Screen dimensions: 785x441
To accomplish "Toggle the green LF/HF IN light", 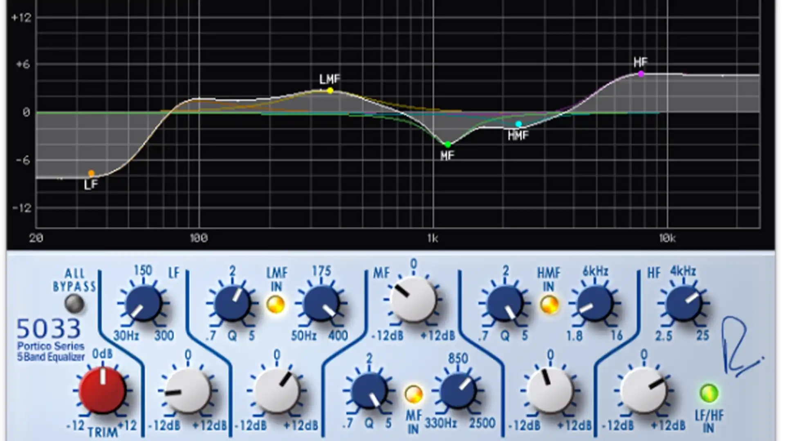I will pyautogui.click(x=709, y=393).
